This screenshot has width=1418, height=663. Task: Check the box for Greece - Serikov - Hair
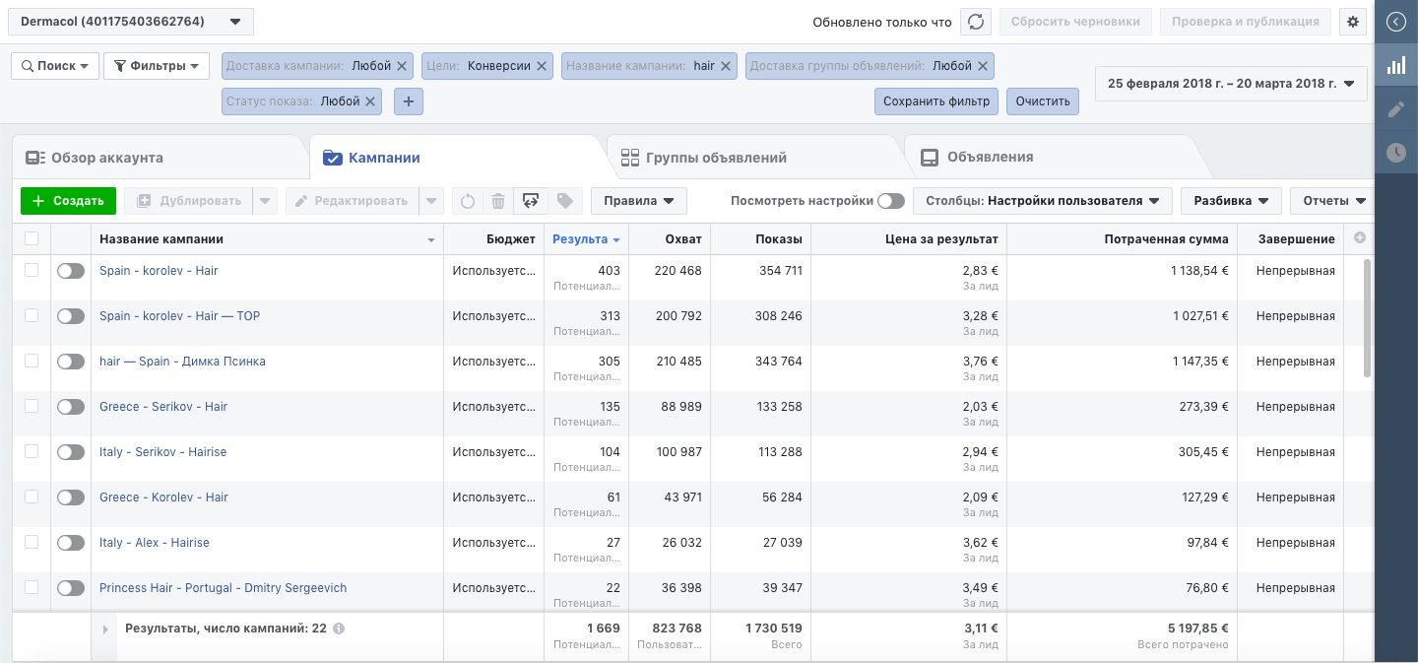click(32, 406)
